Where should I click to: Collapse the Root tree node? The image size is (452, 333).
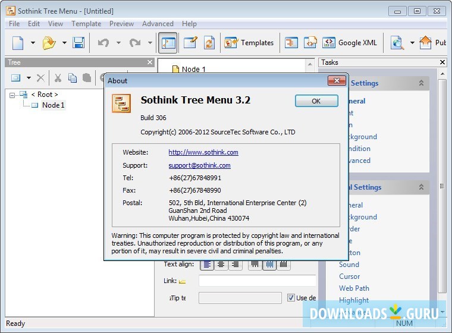coord(12,95)
